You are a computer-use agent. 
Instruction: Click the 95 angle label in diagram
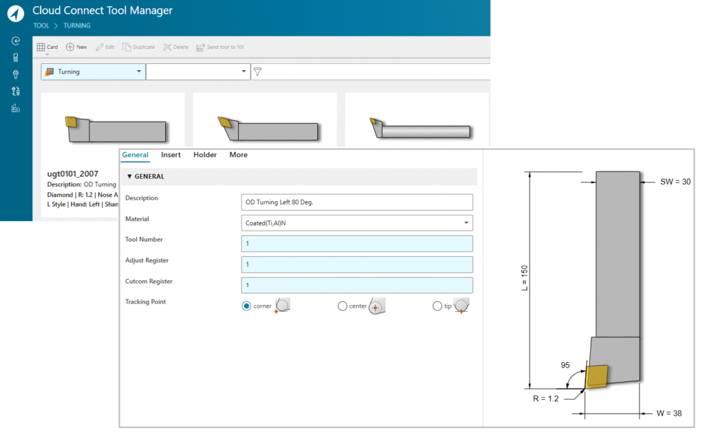[565, 365]
